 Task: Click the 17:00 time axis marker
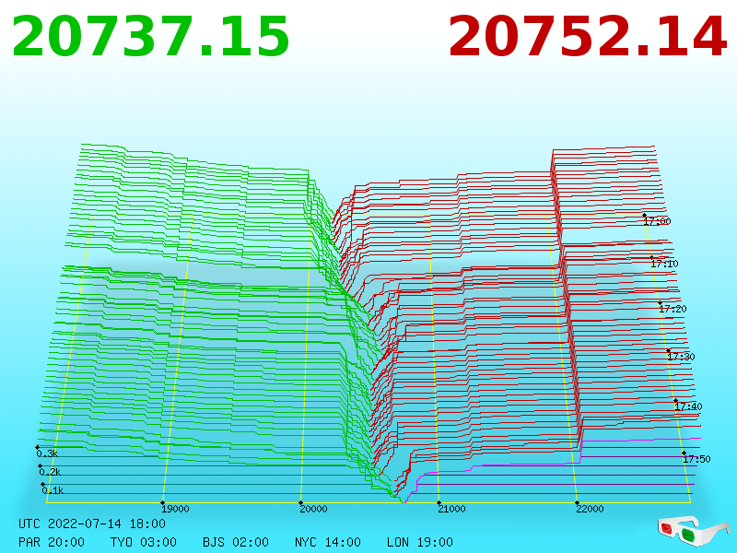tap(657, 221)
